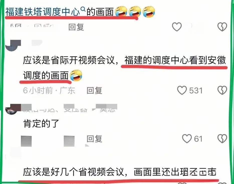234x184 pixels.
Task: Dislike the top comment via broken heart
Action: [222, 27]
